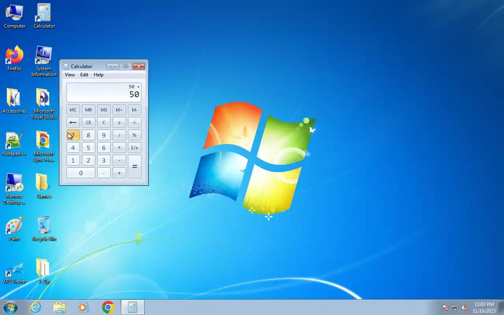Viewport: 504px width, 315px height.
Task: Click the network status tray icon
Action: [455, 308]
